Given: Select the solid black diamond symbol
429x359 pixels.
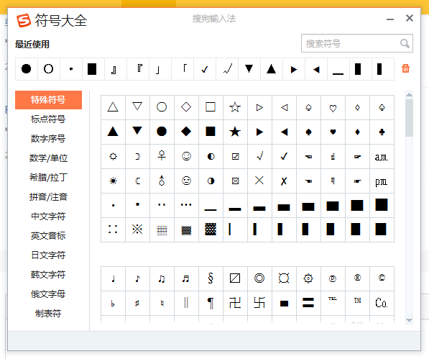Looking at the screenshot, I should pyautogui.click(x=186, y=132).
